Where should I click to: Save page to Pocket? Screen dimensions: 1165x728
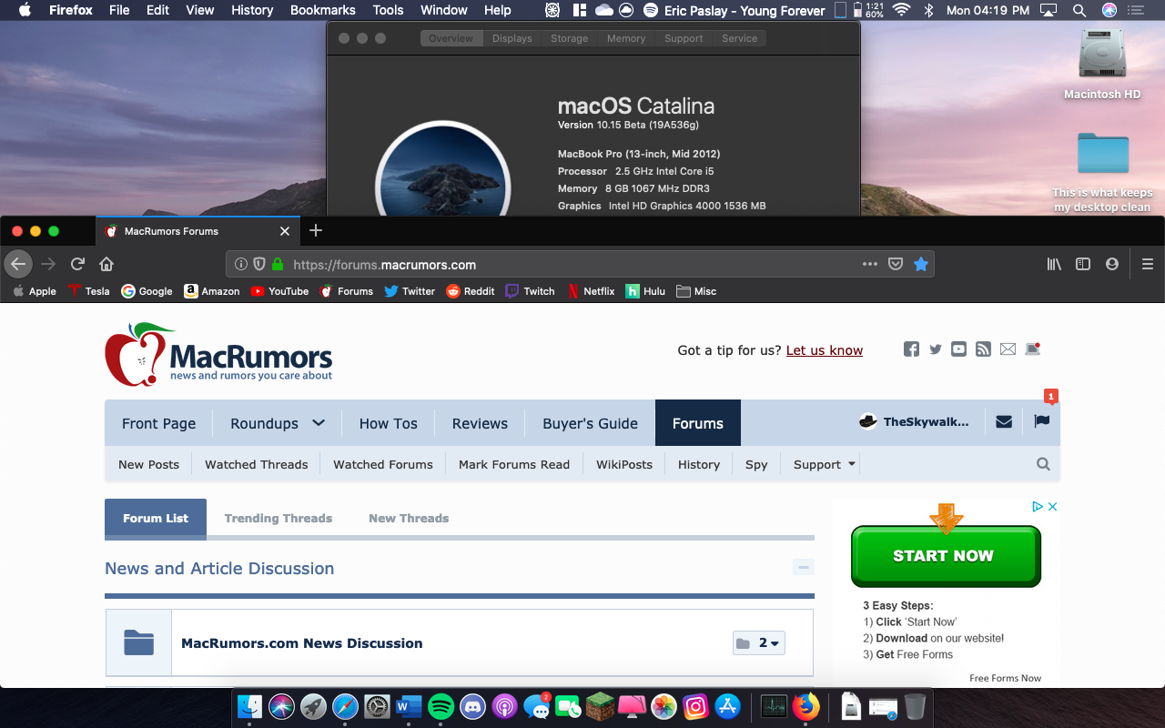(x=896, y=264)
